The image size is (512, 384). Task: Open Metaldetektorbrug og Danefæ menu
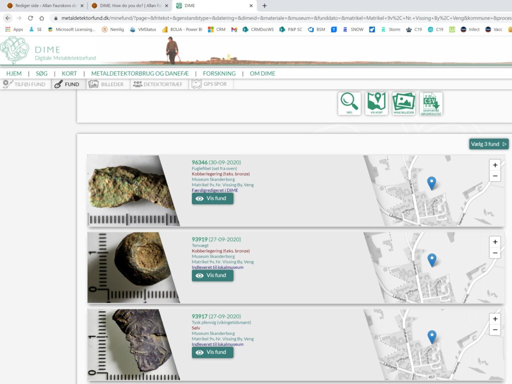140,73
